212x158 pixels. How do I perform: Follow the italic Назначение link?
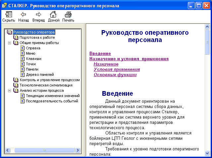tap(106, 64)
